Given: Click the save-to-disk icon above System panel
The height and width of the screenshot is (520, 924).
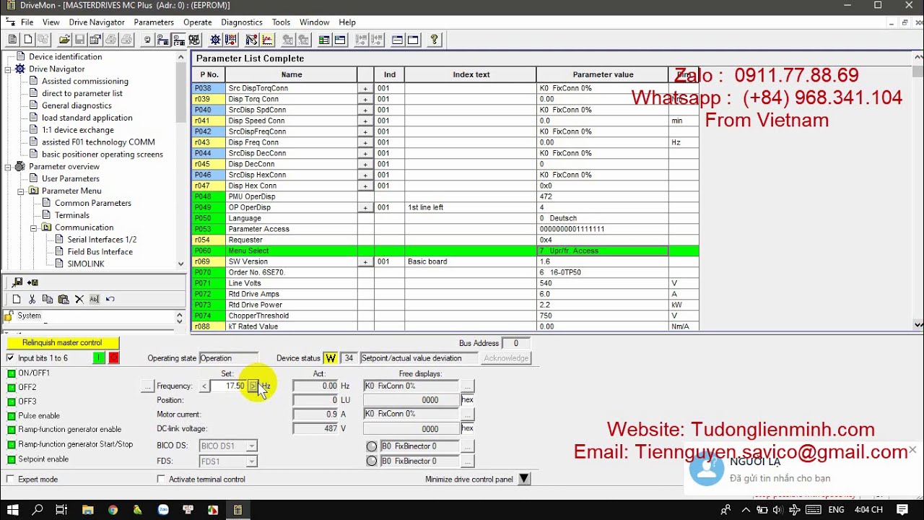Looking at the screenshot, I should [x=17, y=282].
